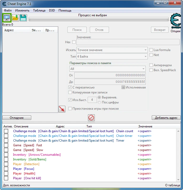
Task: Open the All memory region dropdown
Action: coord(107,69)
